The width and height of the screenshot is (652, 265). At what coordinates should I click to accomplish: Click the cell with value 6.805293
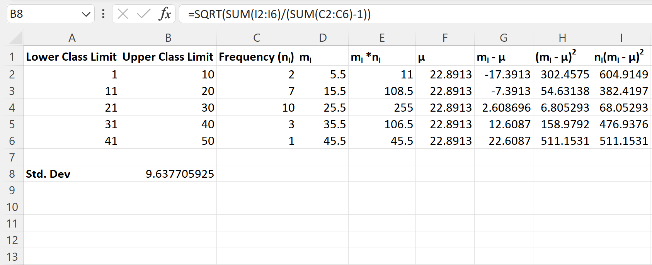coord(562,107)
